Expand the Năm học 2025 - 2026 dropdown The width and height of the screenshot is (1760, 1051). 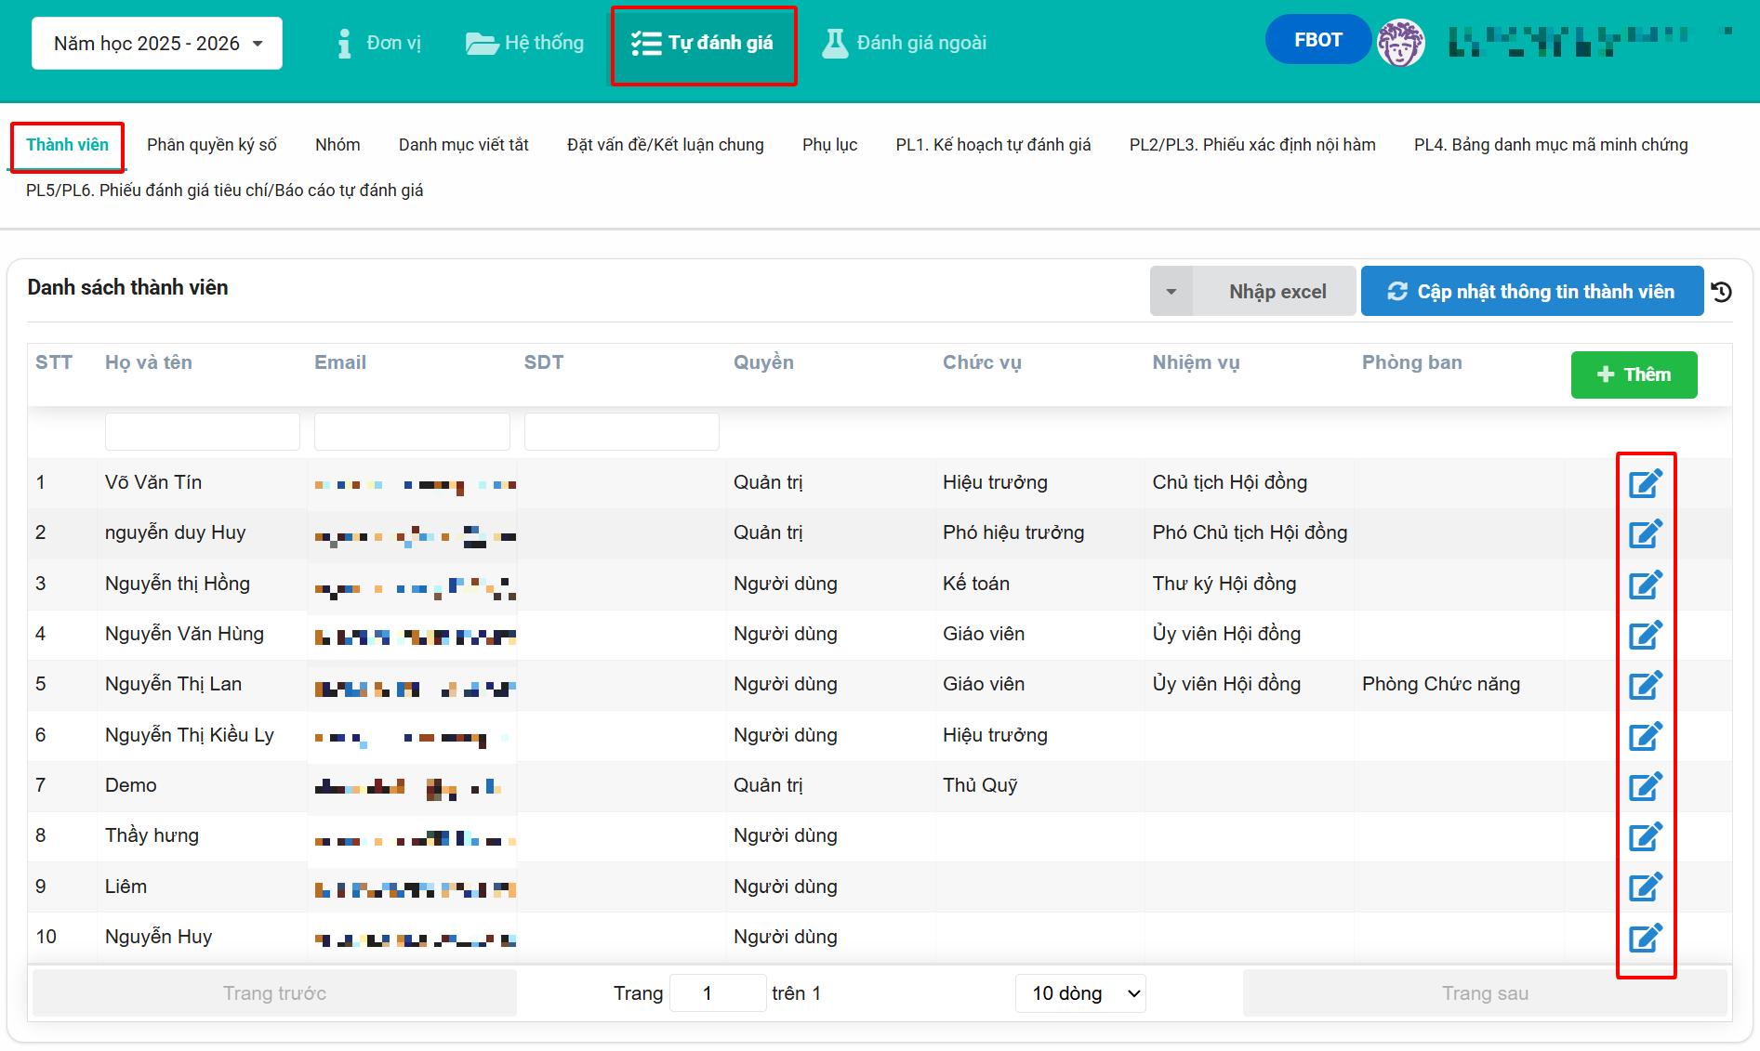point(157,44)
